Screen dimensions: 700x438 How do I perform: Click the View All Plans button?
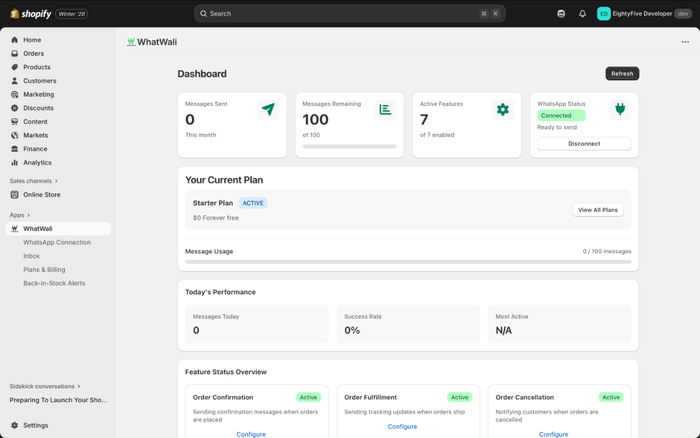pyautogui.click(x=597, y=210)
